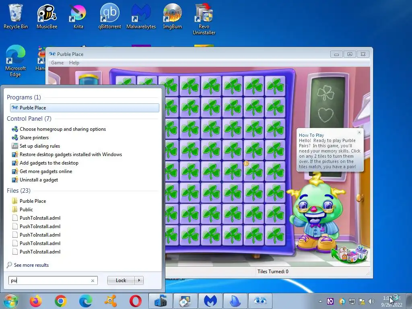
Task: Click the Programs (1) group header
Action: coord(24,97)
